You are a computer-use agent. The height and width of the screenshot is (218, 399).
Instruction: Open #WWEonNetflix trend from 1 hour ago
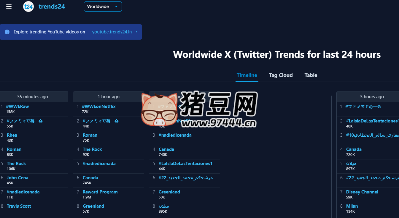click(x=99, y=106)
